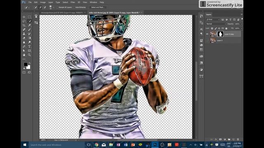This screenshot has height=148, width=264.
Task: Reset to default foreground and background colors
Action: (24, 69)
